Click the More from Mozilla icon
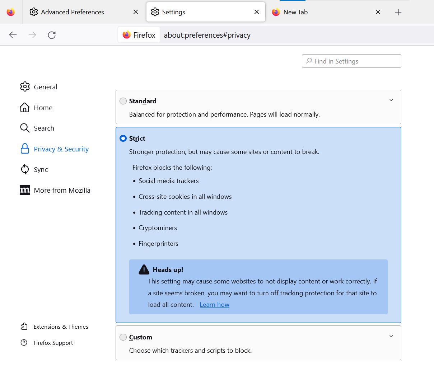Image resolution: width=434 pixels, height=366 pixels. 25,190
